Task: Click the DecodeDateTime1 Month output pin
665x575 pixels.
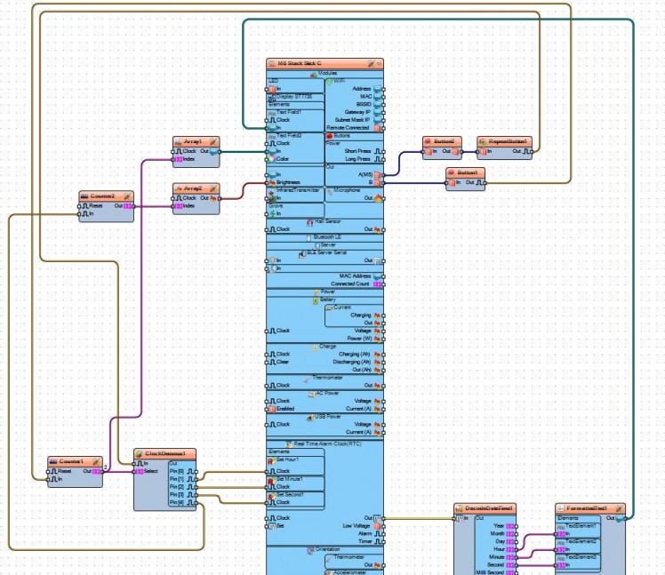Action: [517, 534]
